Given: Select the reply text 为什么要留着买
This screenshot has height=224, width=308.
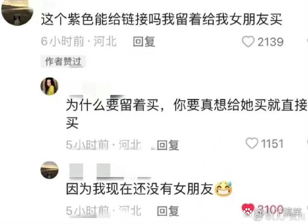Looking at the screenshot, I should click(113, 105).
